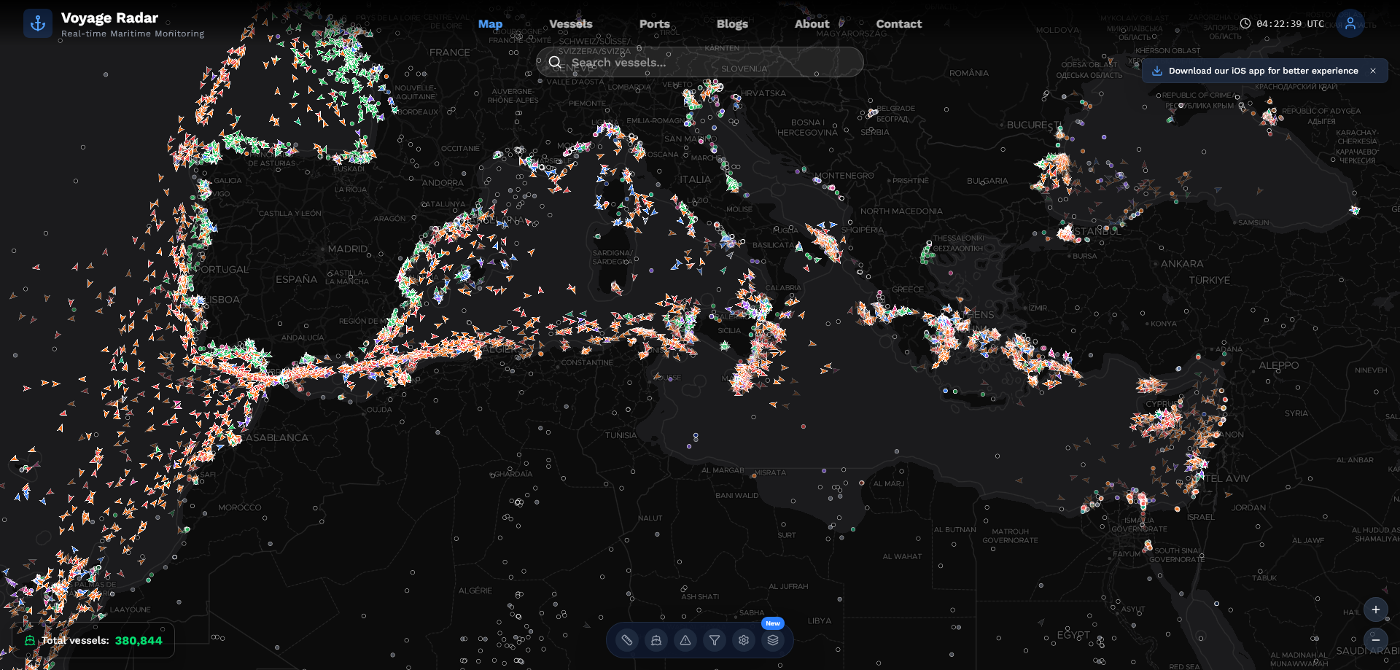Open the navigation alerts warning tool
The image size is (1400, 670).
point(685,639)
